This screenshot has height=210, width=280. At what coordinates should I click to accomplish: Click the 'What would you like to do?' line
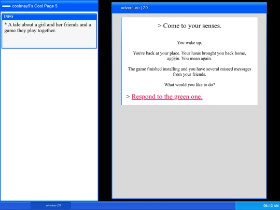tap(189, 85)
